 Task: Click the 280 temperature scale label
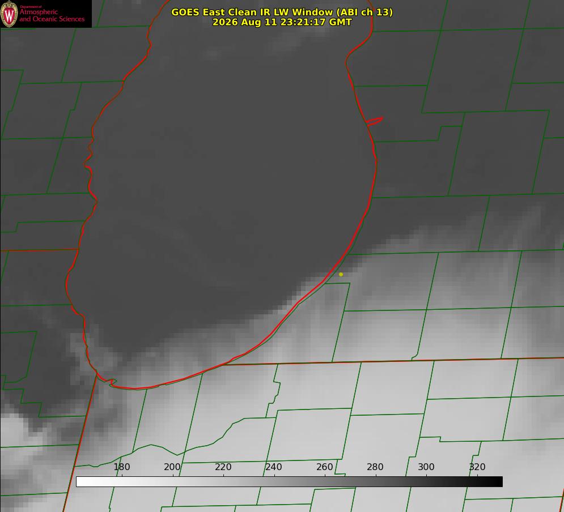375,467
